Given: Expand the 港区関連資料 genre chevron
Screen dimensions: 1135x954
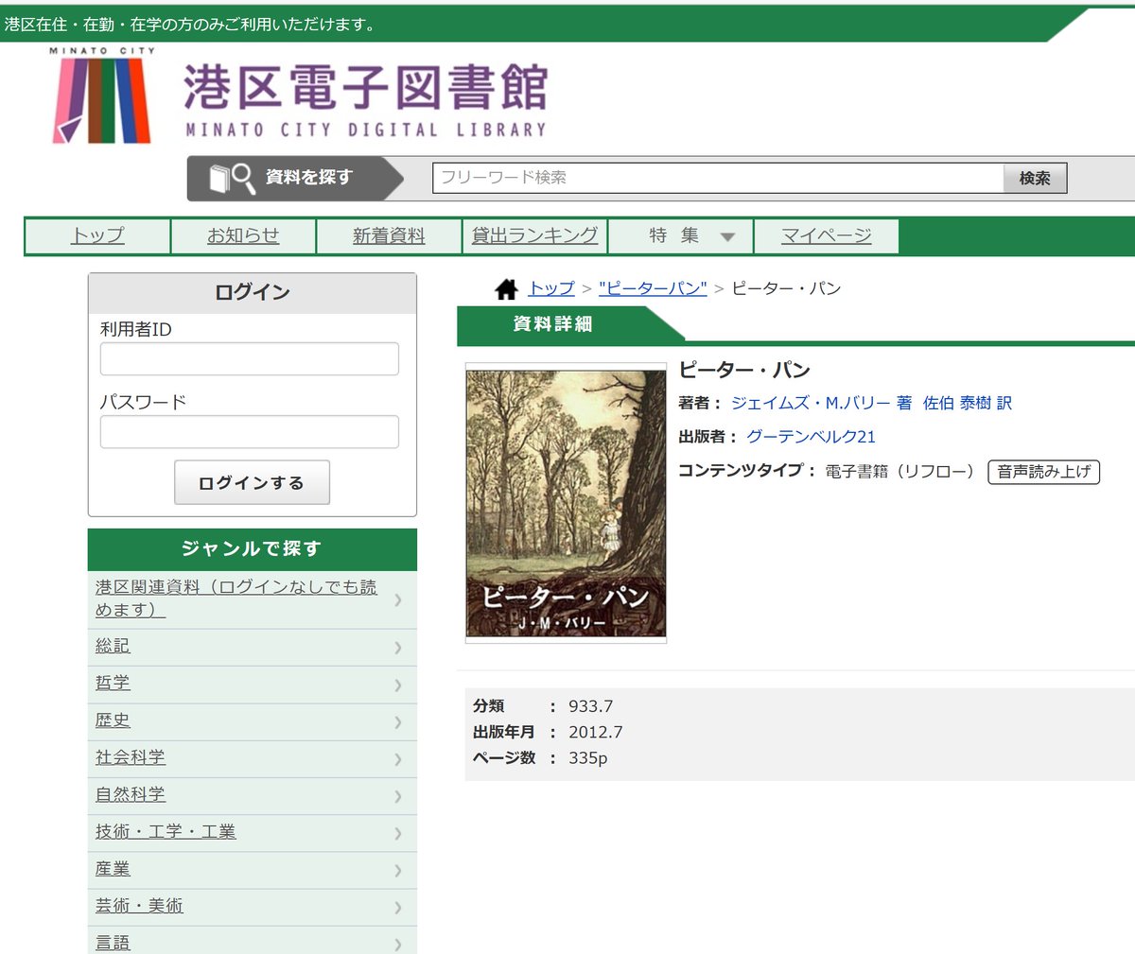Looking at the screenshot, I should pyautogui.click(x=398, y=599).
